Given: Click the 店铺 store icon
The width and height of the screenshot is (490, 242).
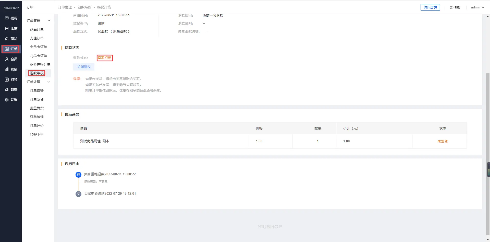Looking at the screenshot, I should (7, 28).
